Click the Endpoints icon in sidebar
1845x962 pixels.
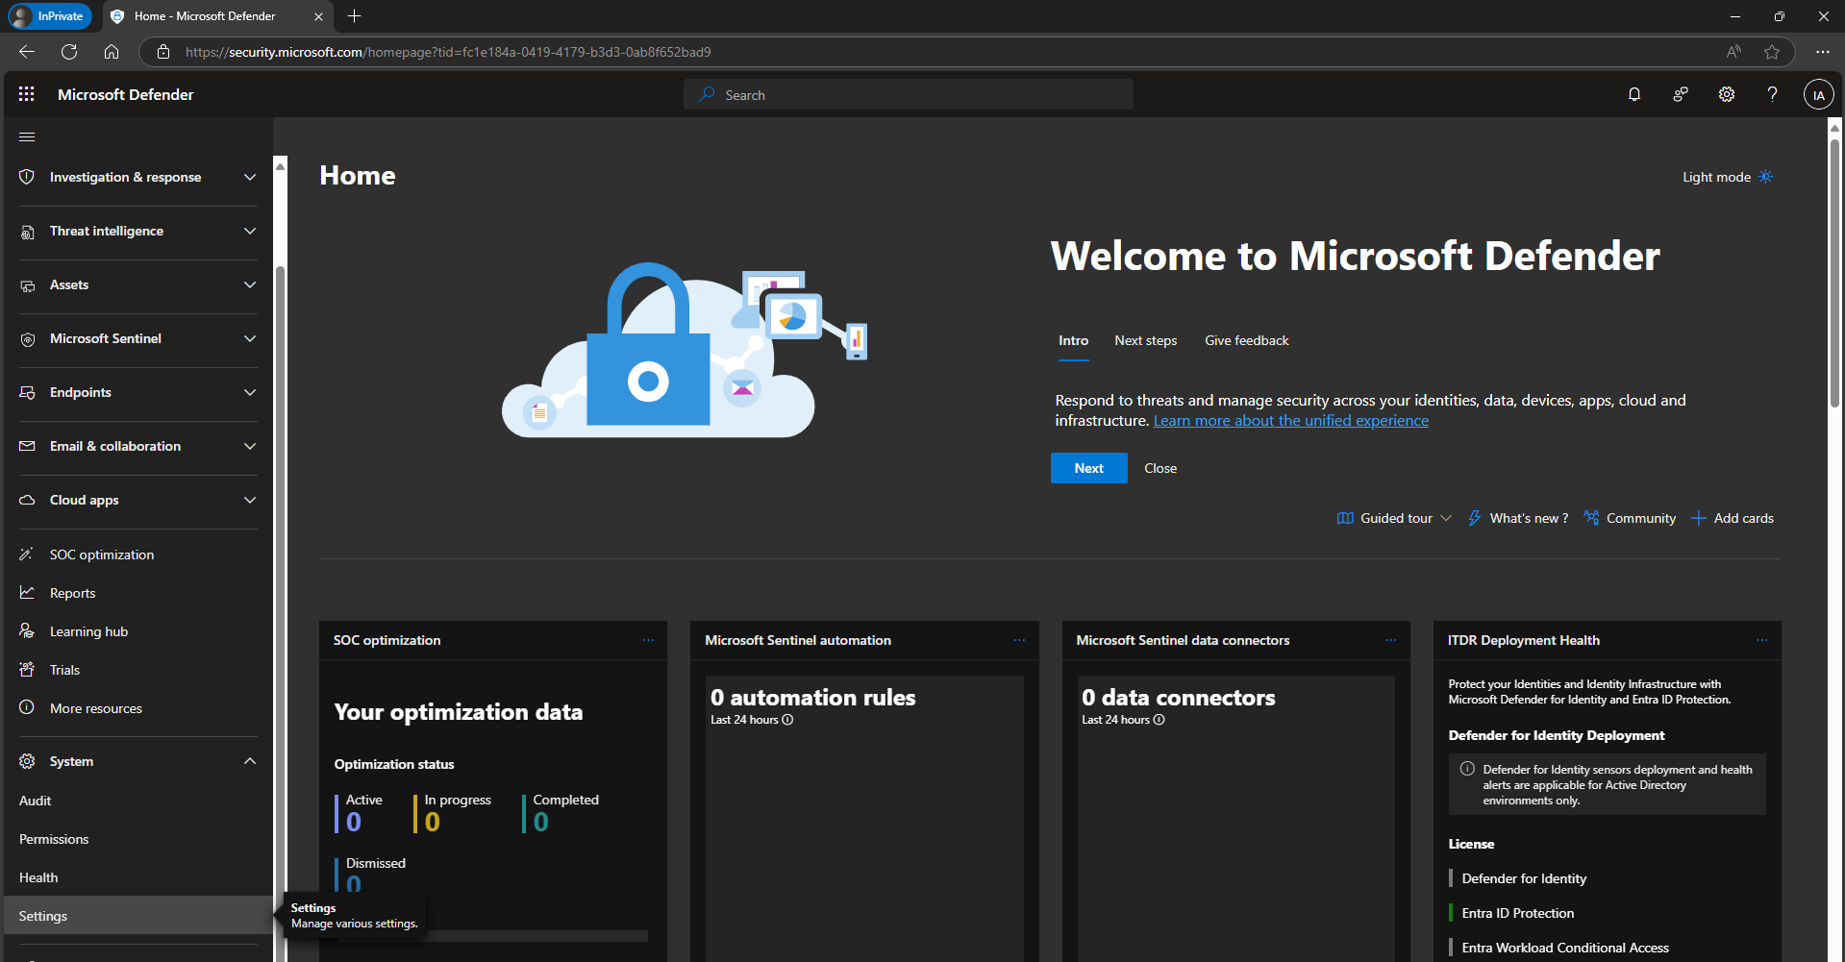(x=27, y=392)
